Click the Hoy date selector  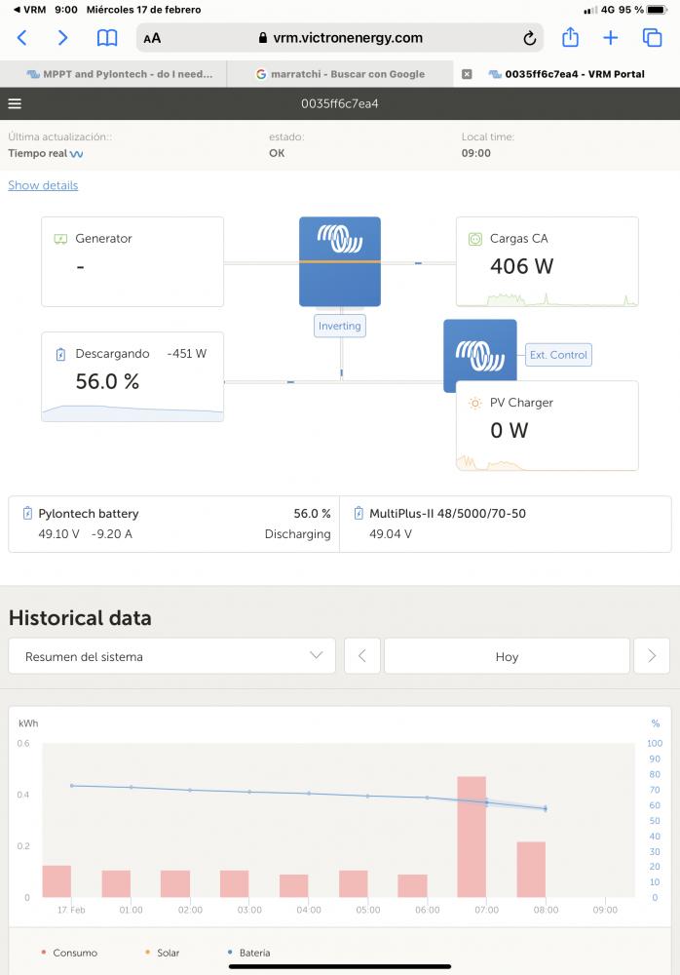(508, 656)
